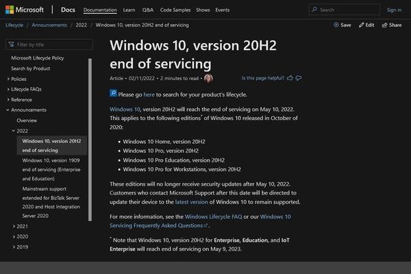Edit this article
The image size is (411, 274).
point(366,25)
